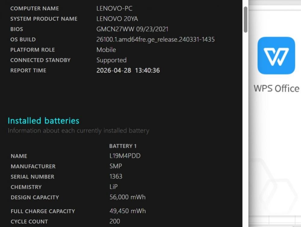Click the 49,450 mWh full charge capacity
The image size is (301, 227).
pos(128,211)
